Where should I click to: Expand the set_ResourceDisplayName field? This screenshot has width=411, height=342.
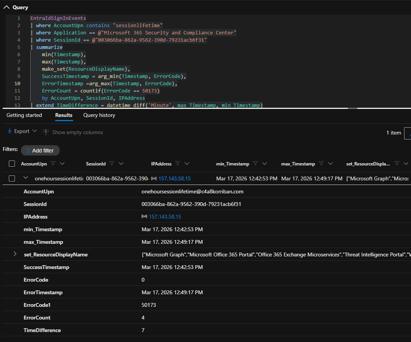point(15,254)
